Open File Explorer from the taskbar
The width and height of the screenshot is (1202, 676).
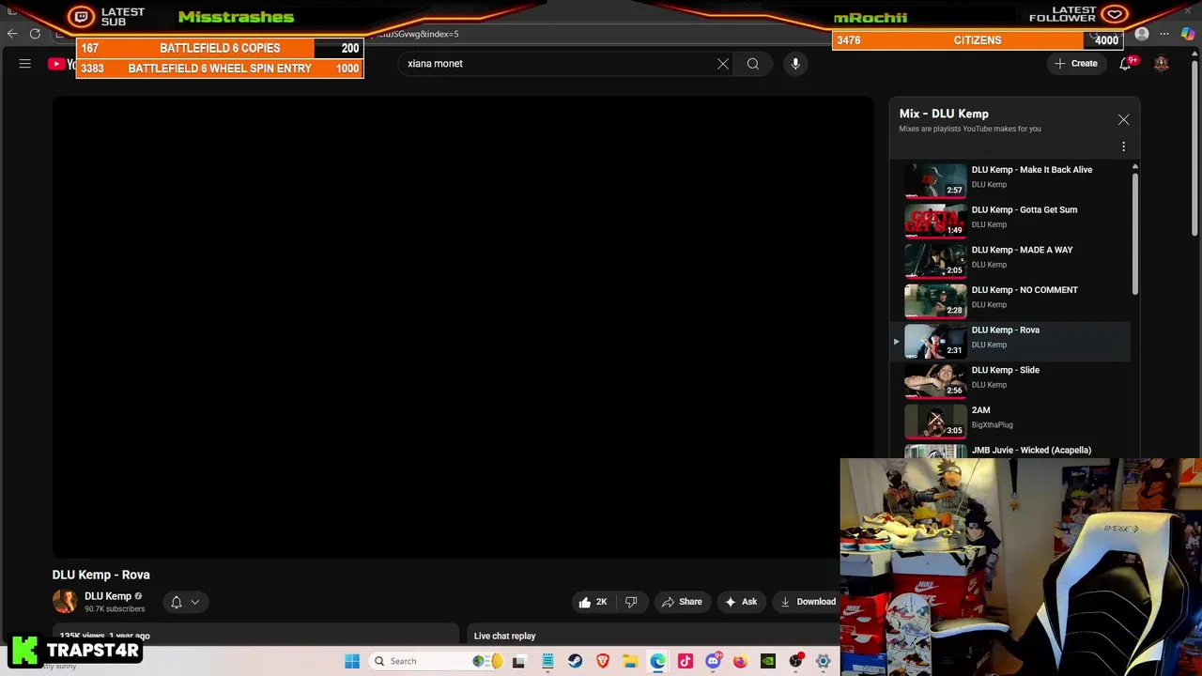pos(630,661)
